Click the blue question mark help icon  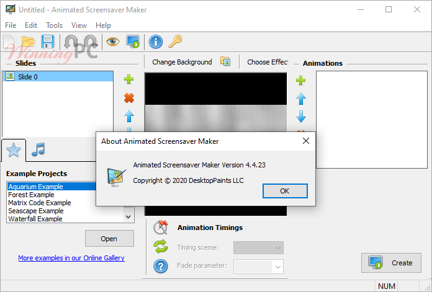pos(161,266)
